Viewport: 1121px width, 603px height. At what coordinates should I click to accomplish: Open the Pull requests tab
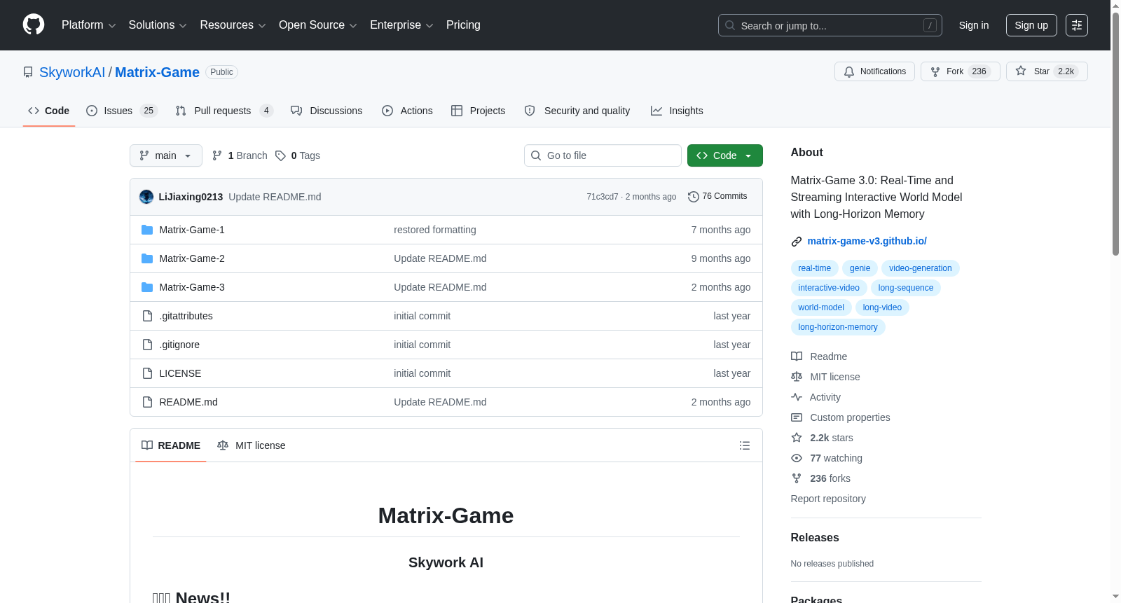coord(224,111)
